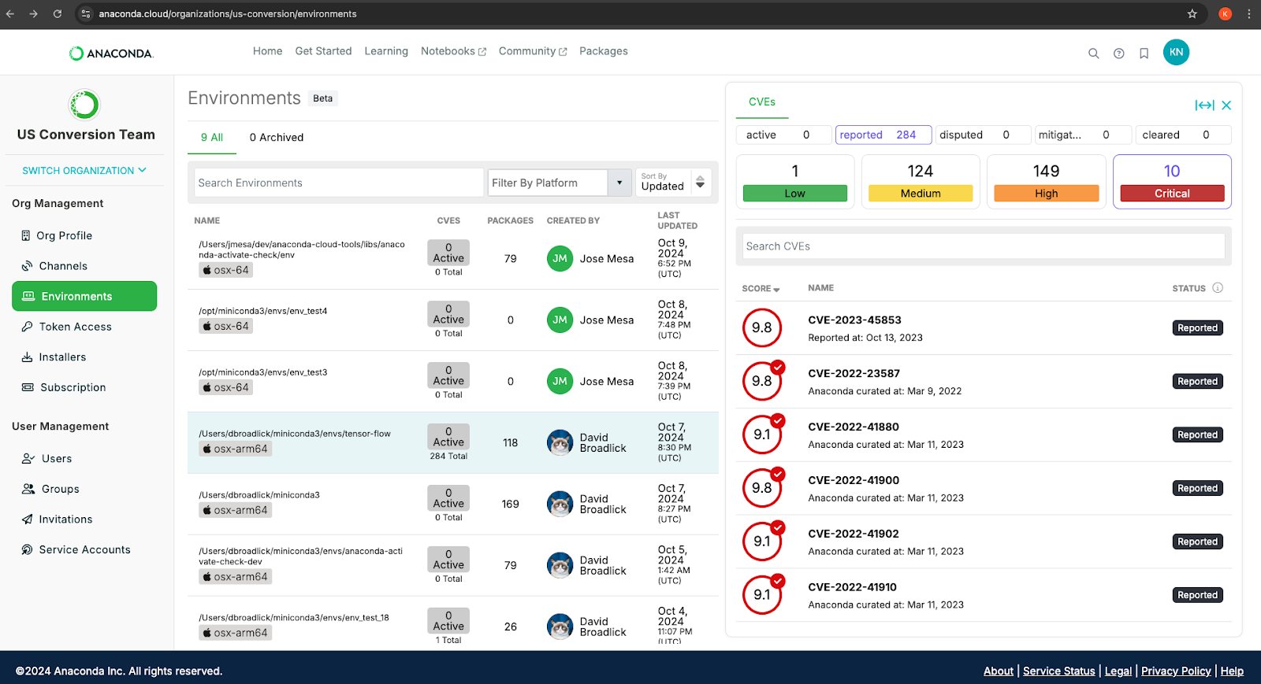Screen dimensions: 1261x684
Task: Click the Privacy Policy footer link
Action: point(1176,671)
